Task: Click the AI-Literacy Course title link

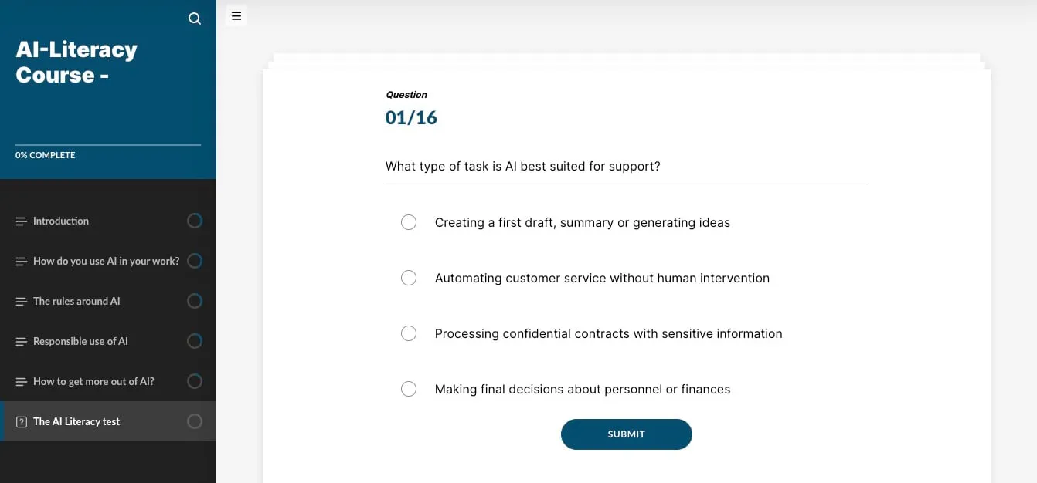Action: tap(76, 62)
